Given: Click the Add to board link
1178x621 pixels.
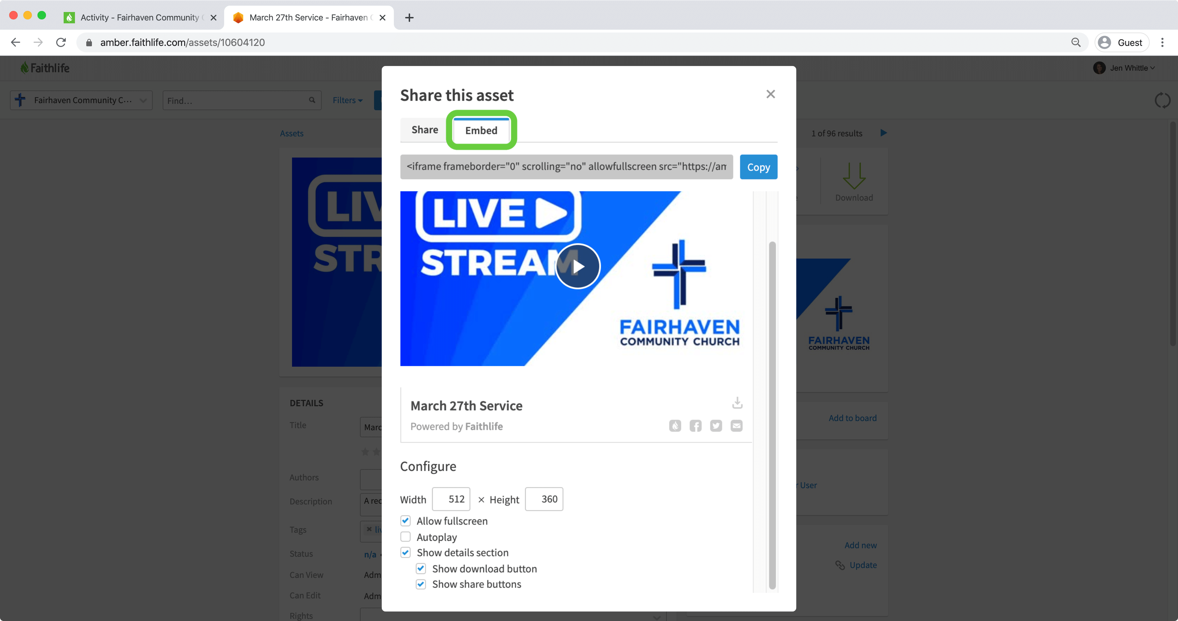Looking at the screenshot, I should pos(852,418).
